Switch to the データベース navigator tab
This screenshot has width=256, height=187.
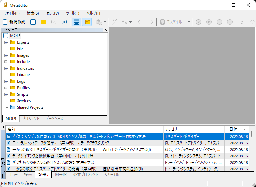coord(54,119)
